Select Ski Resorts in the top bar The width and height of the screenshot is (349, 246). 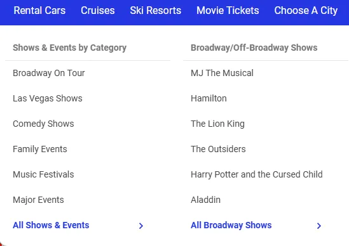[156, 10]
